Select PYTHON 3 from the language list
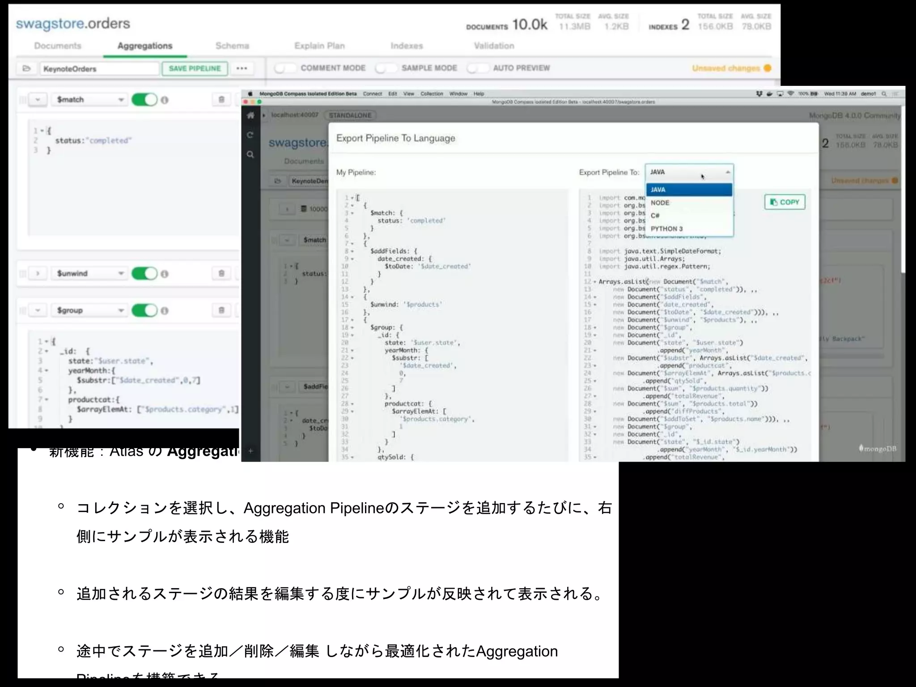The width and height of the screenshot is (916, 687). pos(689,229)
